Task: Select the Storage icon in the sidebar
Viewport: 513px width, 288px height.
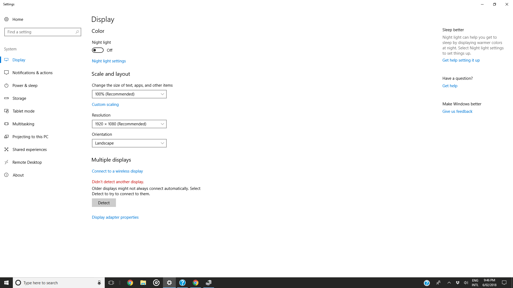Action: [6, 98]
